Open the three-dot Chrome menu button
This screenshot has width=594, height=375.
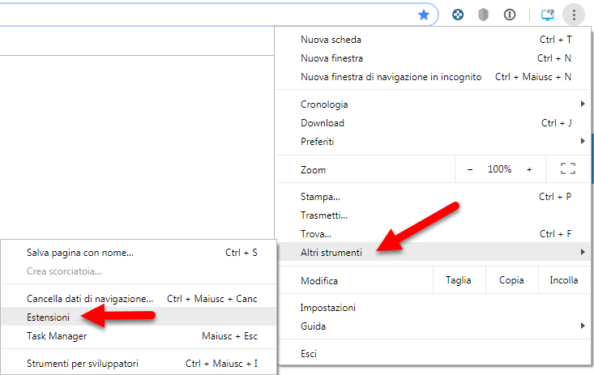(574, 15)
